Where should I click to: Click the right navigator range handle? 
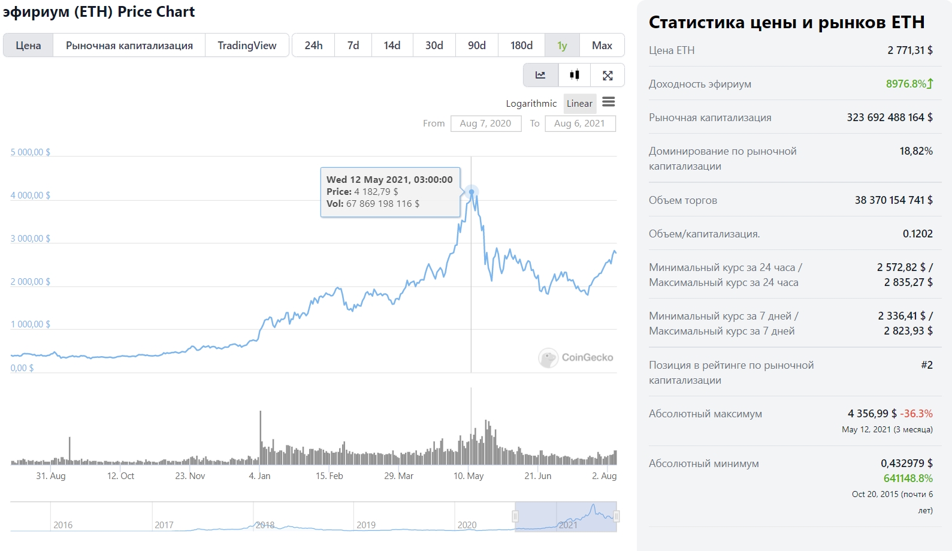[616, 516]
